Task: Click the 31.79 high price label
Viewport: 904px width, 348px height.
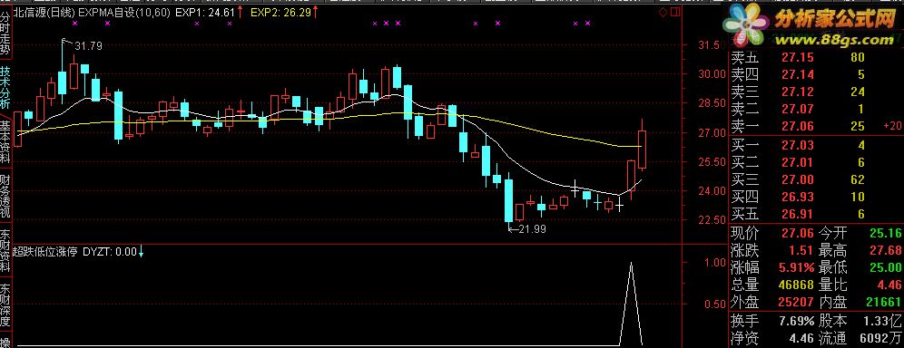Action: coord(88,46)
